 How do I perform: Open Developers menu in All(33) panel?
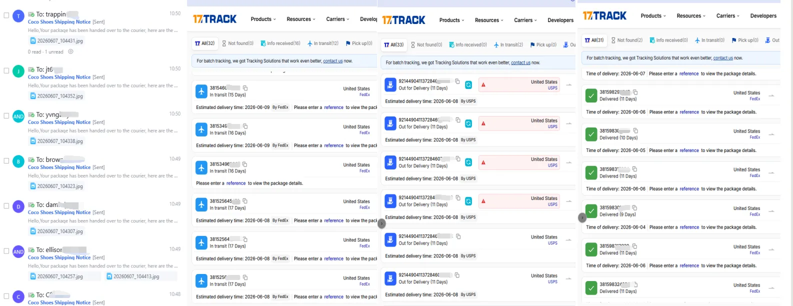click(x=560, y=20)
